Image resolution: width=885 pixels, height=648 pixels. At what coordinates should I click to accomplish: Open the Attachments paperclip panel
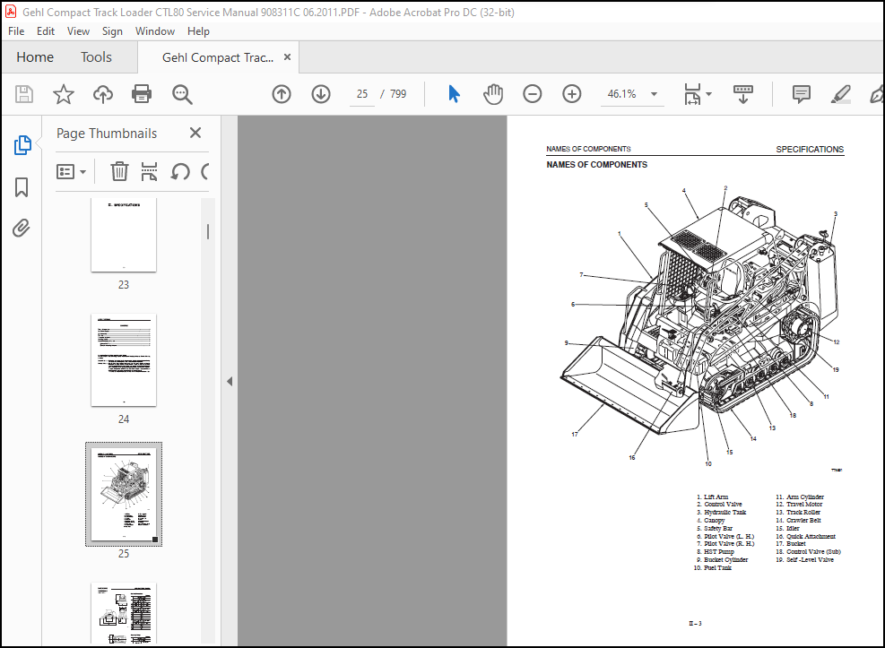pos(22,229)
